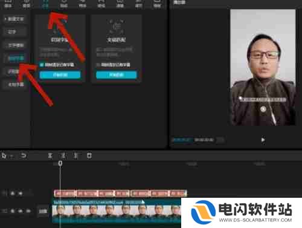This screenshot has height=228, width=302.
Task: Click the video file name on the clip
Action: click(88, 202)
